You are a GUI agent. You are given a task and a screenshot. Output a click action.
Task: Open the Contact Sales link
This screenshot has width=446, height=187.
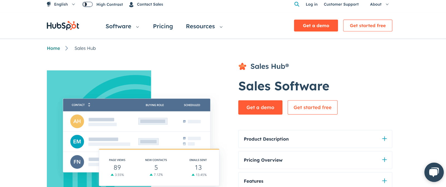click(x=150, y=4)
